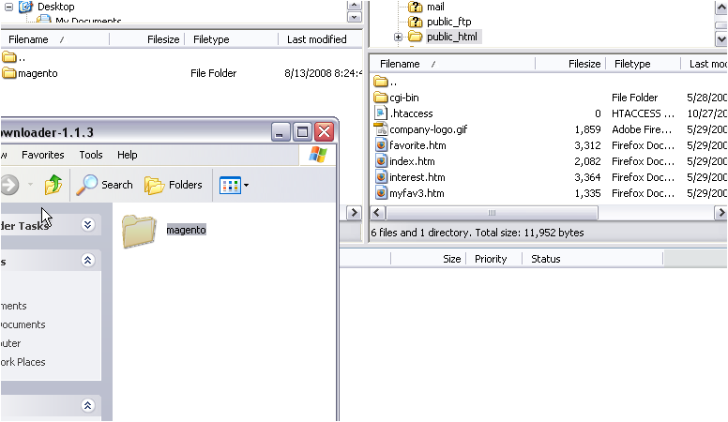Click the index.htm file icon
This screenshot has height=422, width=728.
pos(381,161)
